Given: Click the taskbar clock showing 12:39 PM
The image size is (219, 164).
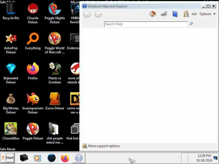Looking at the screenshot, I should pyautogui.click(x=204, y=158).
